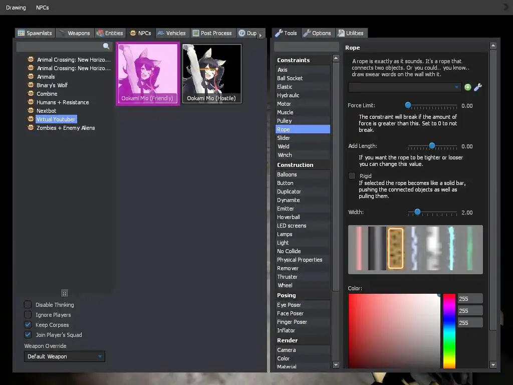The image size is (513, 385).
Task: Select the Inflator posing tool
Action: pos(303,330)
